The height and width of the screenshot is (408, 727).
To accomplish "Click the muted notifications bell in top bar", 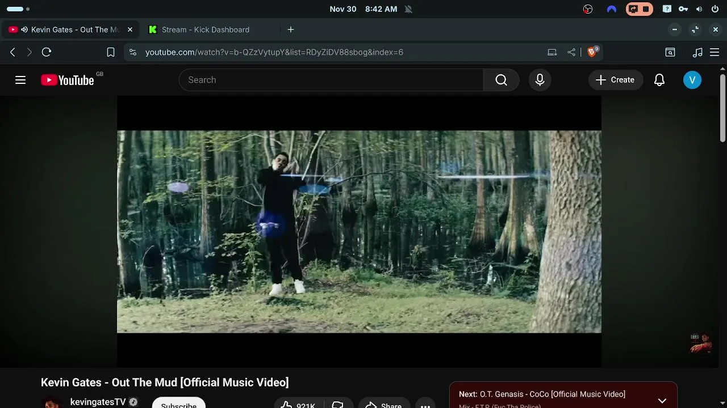I will pos(408,9).
